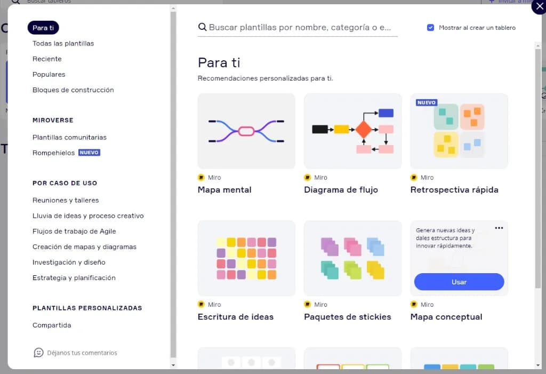Click the MIROVERSE section heading

coord(53,120)
